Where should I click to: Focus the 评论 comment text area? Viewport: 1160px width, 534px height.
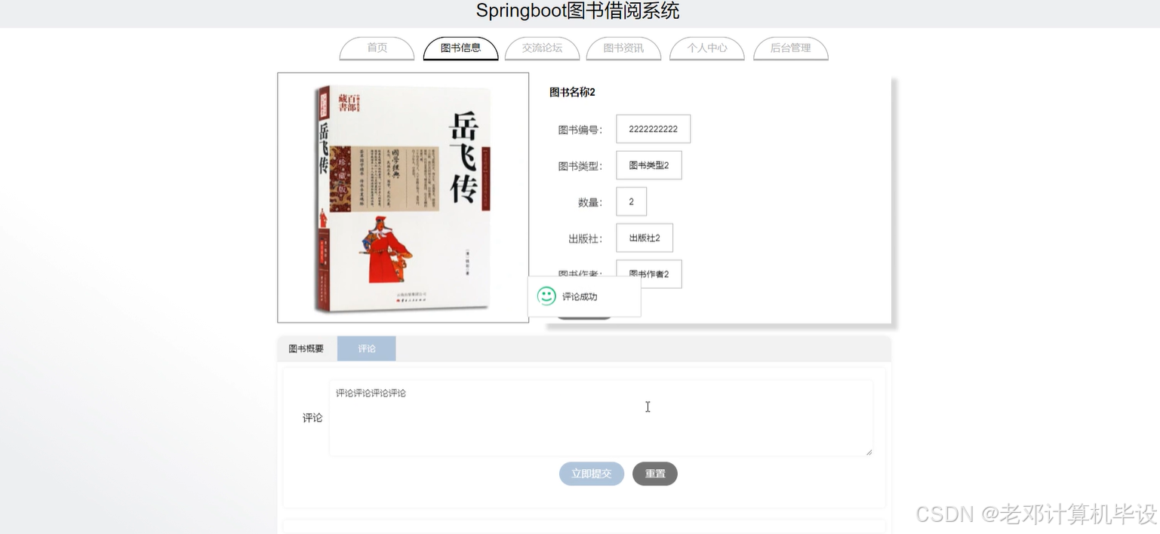pyautogui.click(x=601, y=418)
